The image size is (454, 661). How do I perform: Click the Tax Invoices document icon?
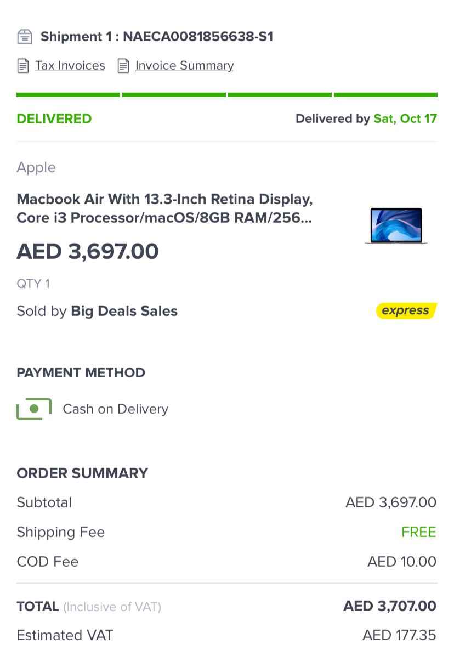[22, 66]
